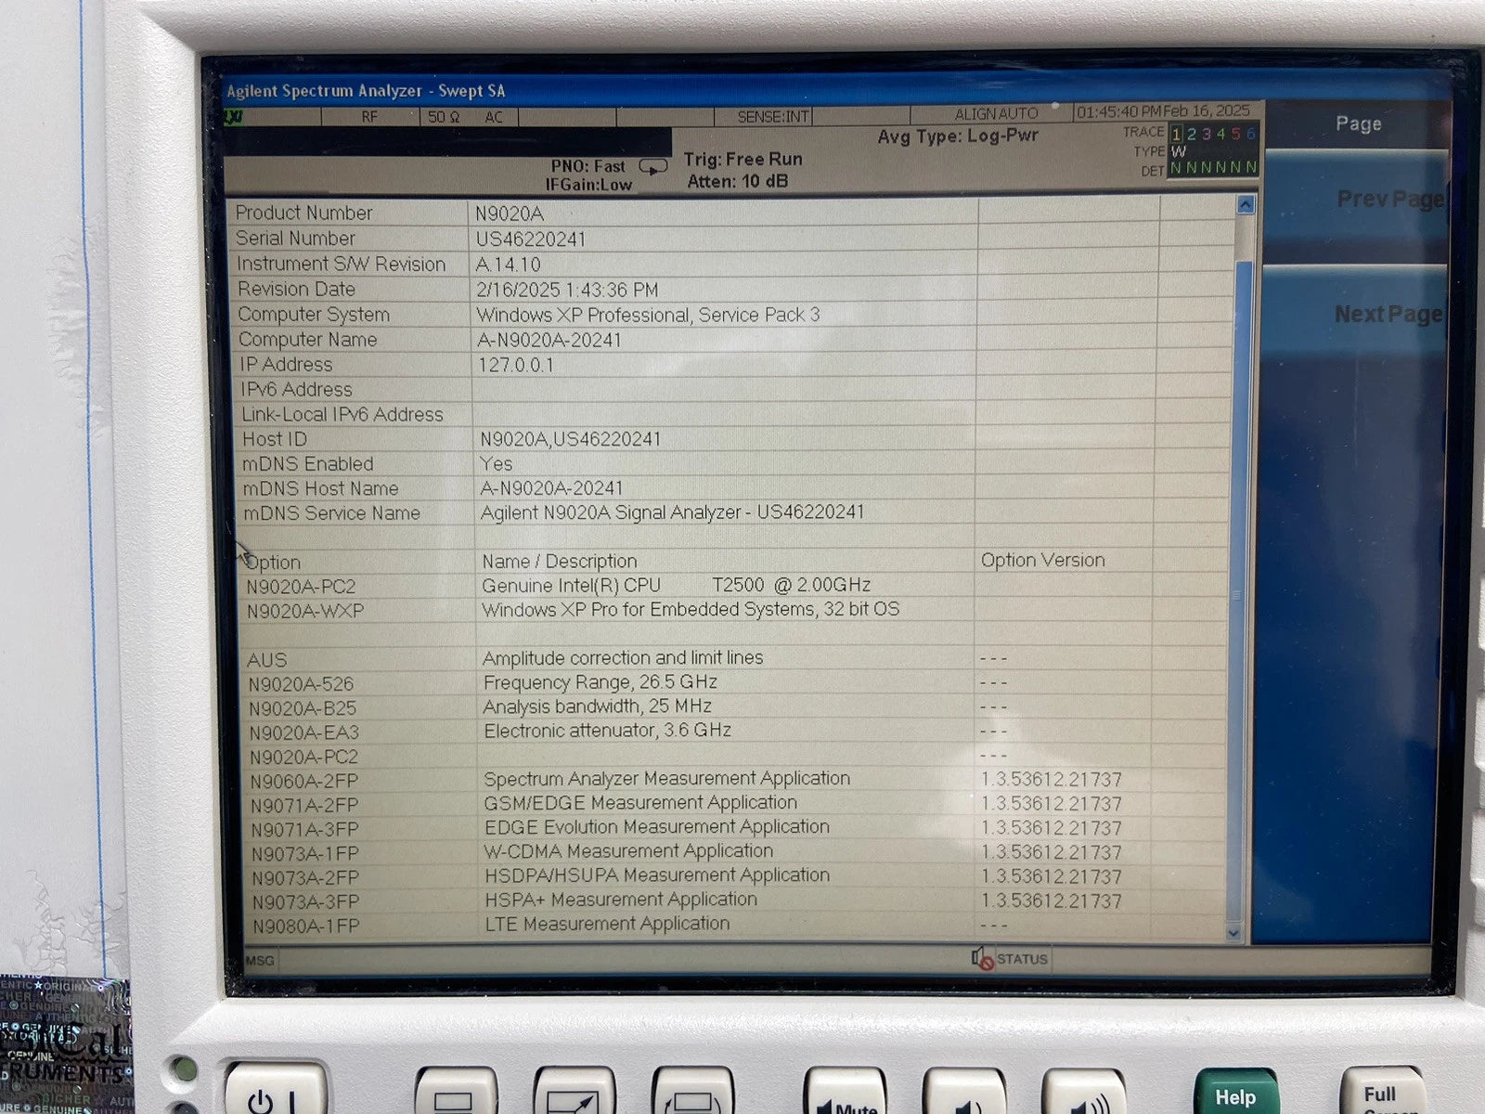Click the date time readout Feb 16, 2025
1485x1114 pixels.
pyautogui.click(x=1163, y=111)
